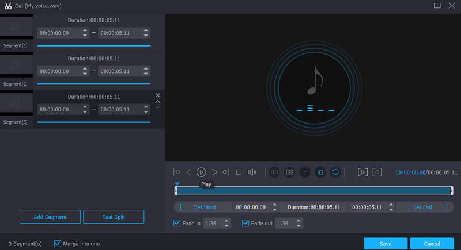Click the blue timeline track bar
The height and width of the screenshot is (250, 461).
313,190
